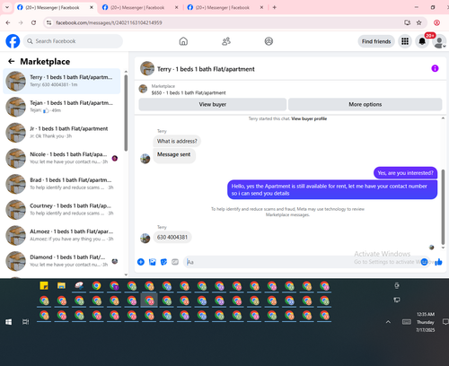Send a thumbs-up like
The image size is (449, 366).
pyautogui.click(x=438, y=262)
